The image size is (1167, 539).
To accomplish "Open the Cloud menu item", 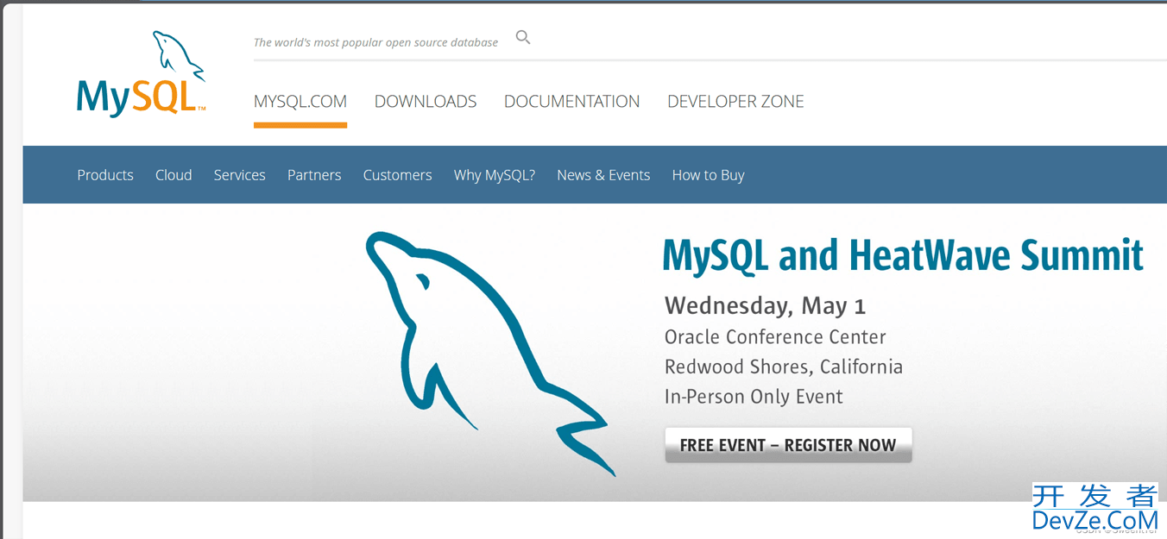I will point(173,175).
